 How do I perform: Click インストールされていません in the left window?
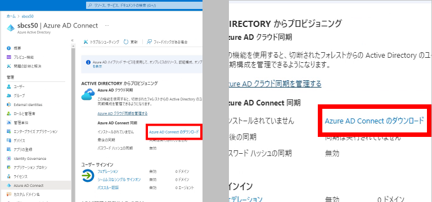(x=116, y=132)
